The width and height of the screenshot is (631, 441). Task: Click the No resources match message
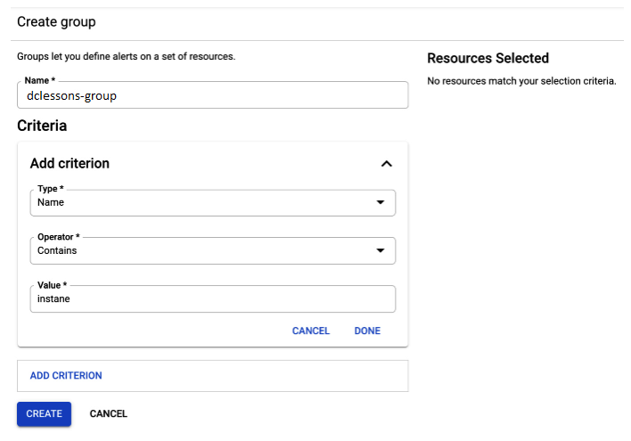click(x=521, y=81)
